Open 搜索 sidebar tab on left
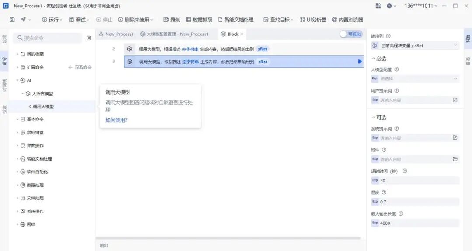This screenshot has width=472, height=251. [x=4, y=109]
